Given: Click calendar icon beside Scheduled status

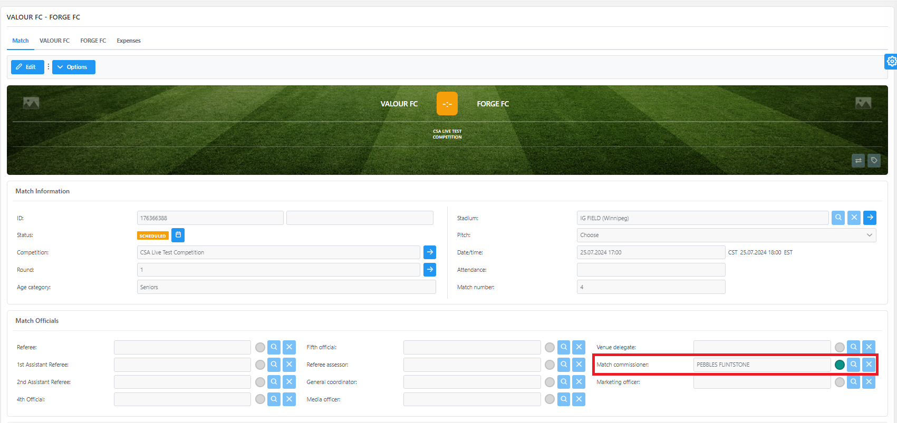Looking at the screenshot, I should click(x=178, y=235).
